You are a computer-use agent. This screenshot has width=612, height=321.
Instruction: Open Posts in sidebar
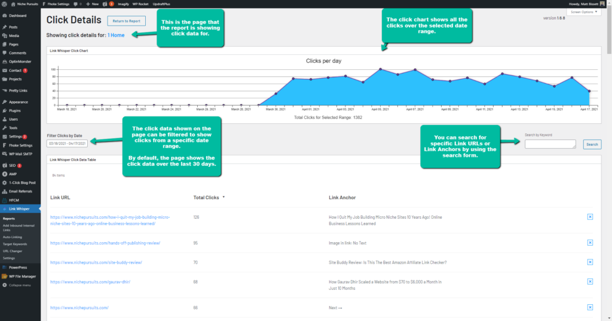click(x=13, y=27)
